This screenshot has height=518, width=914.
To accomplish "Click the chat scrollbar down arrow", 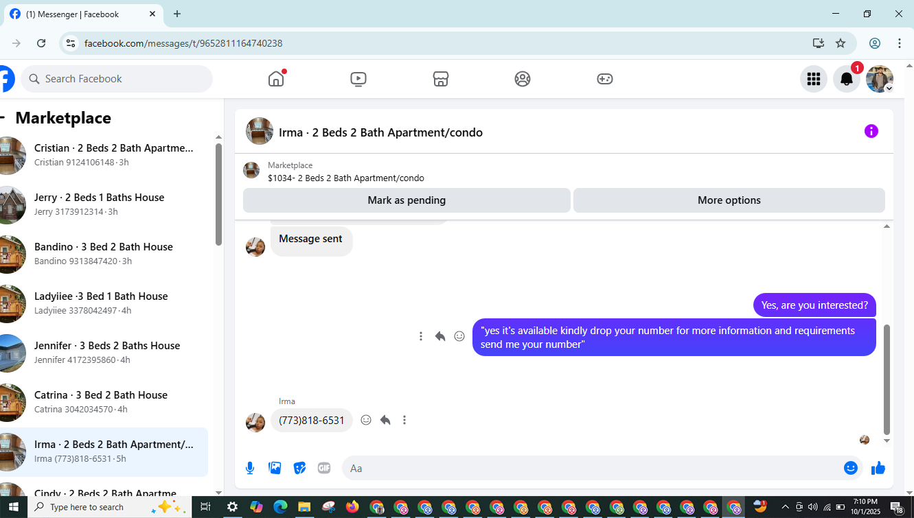I will [x=887, y=440].
